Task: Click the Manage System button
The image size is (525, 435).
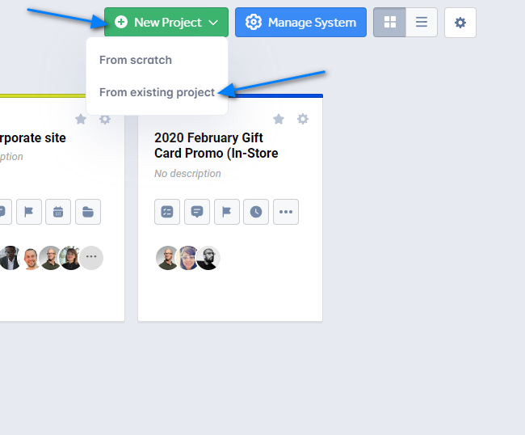Action: [x=300, y=23]
